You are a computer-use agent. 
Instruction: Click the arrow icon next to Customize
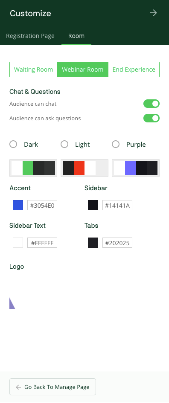154,13
